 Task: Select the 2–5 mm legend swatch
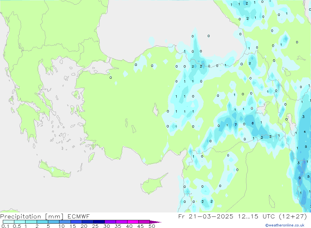[x=42, y=222]
